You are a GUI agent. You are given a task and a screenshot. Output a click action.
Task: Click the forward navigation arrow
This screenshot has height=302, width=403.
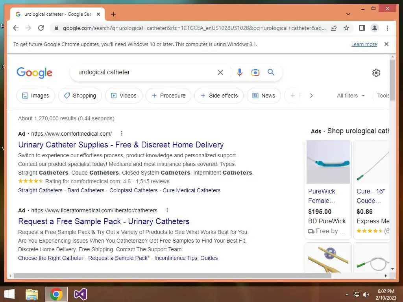coord(28,28)
